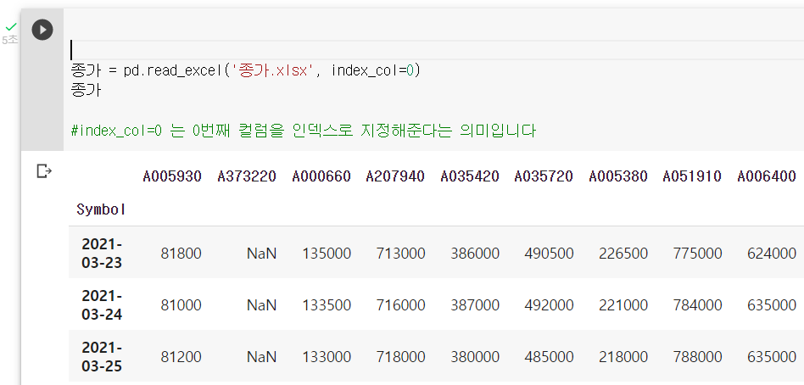Click row index 2021-03-23

pyautogui.click(x=102, y=253)
